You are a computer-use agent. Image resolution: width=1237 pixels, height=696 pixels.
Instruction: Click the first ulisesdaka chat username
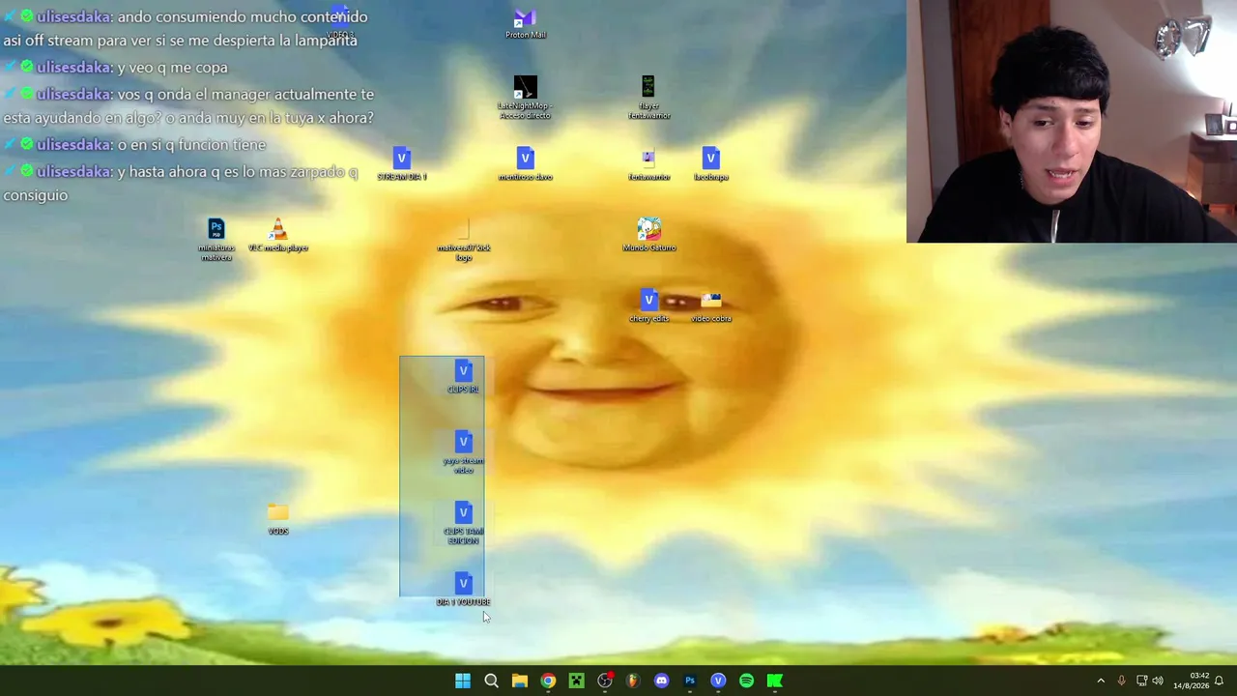(x=73, y=16)
